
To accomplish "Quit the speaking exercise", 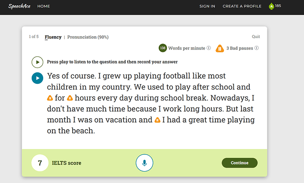I will coord(256,37).
